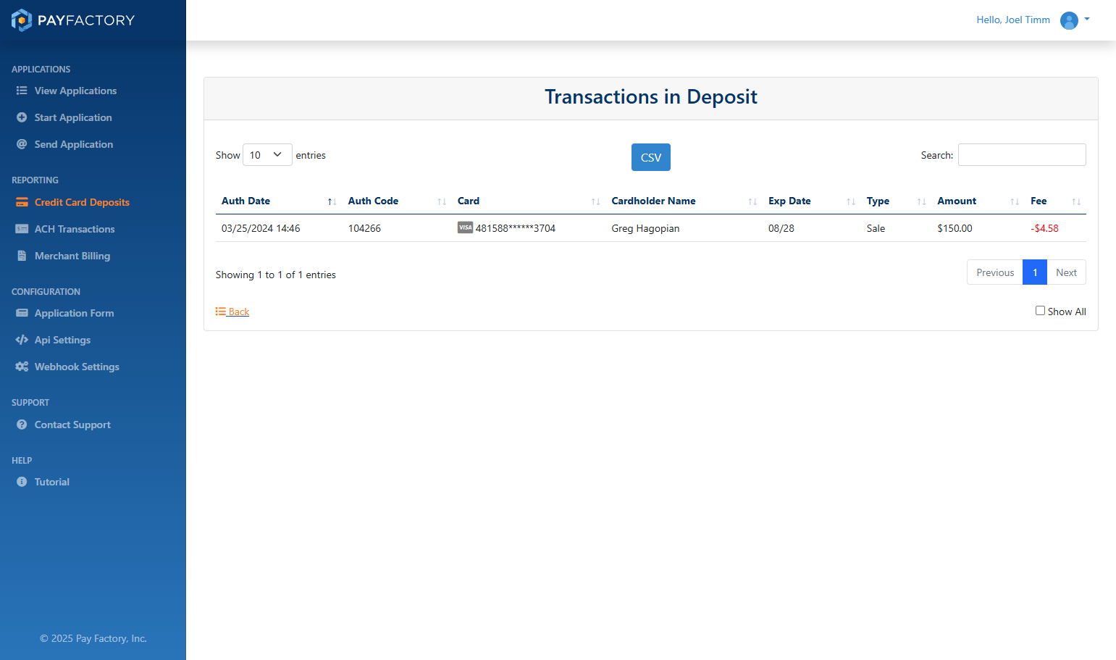Viewport: 1116px width, 660px height.
Task: Click the Send Application at-sign icon
Action: (x=22, y=144)
